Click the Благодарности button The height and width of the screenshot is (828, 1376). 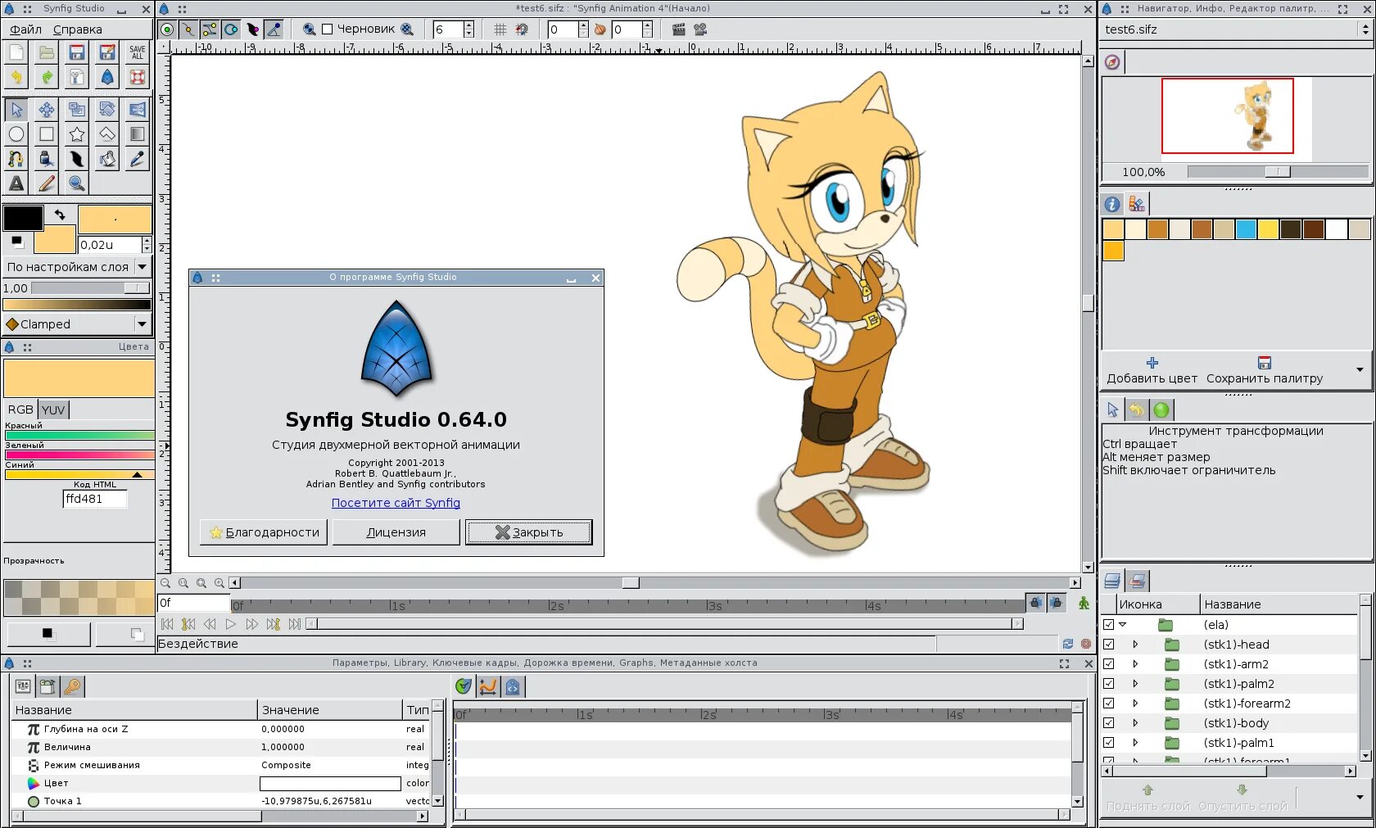point(264,532)
